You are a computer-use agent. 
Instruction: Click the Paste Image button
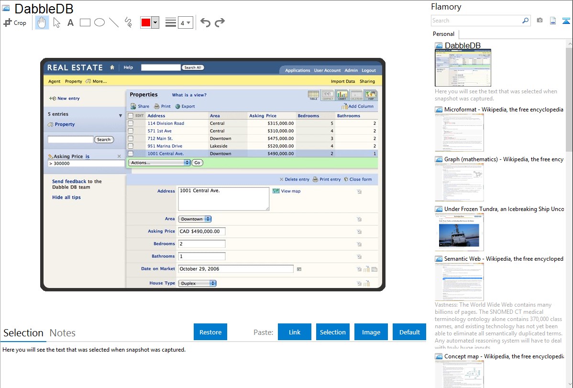[371, 332]
